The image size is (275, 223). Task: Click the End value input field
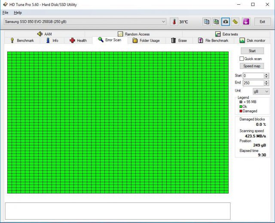click(x=253, y=83)
